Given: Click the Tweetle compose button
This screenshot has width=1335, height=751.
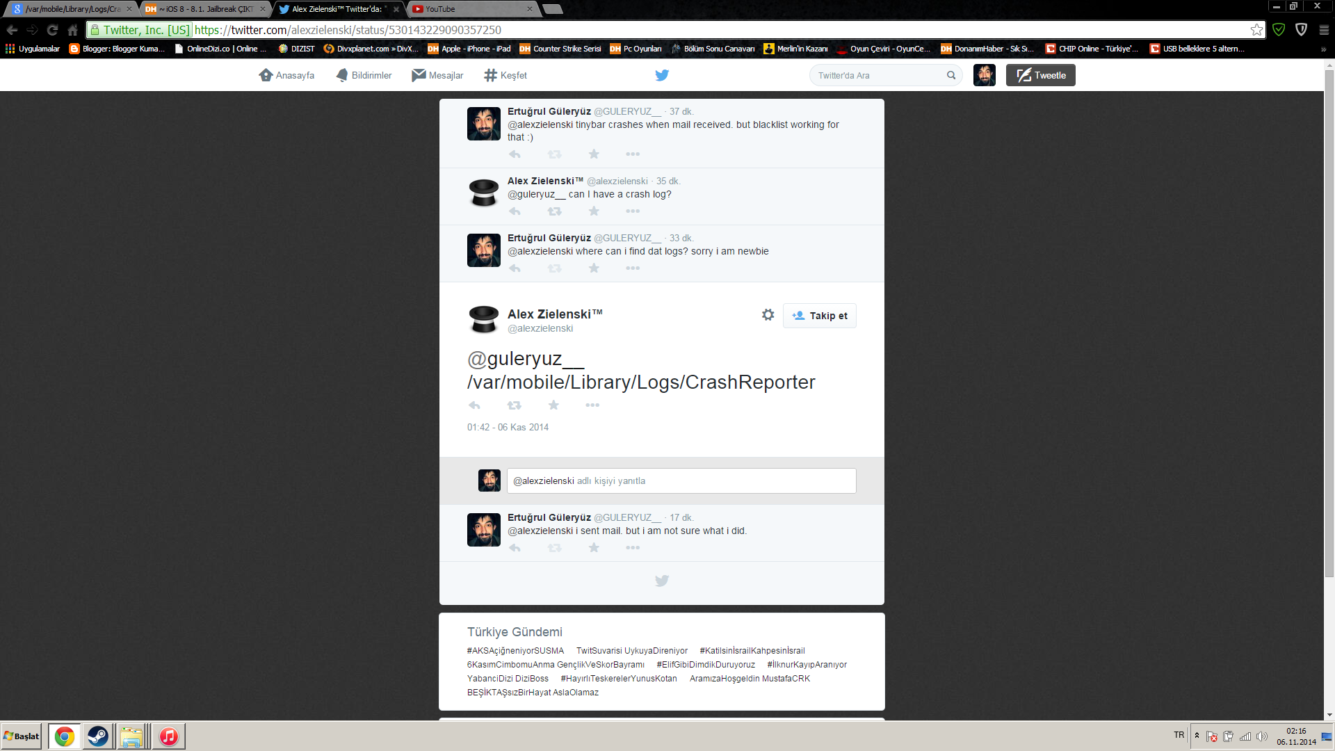Looking at the screenshot, I should 1040,75.
